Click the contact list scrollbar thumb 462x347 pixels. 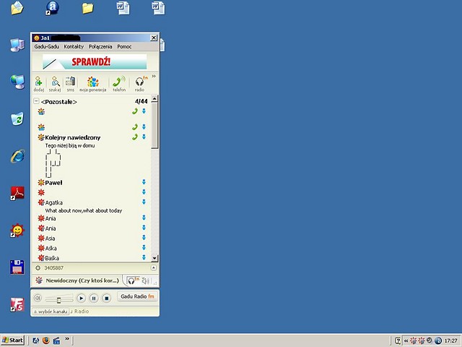tap(154, 125)
